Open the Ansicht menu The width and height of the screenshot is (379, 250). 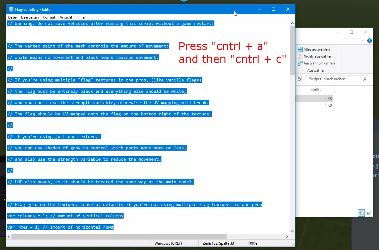click(x=66, y=17)
